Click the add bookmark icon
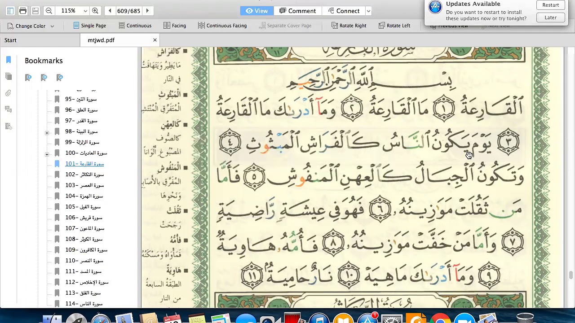The height and width of the screenshot is (323, 575). point(28,78)
